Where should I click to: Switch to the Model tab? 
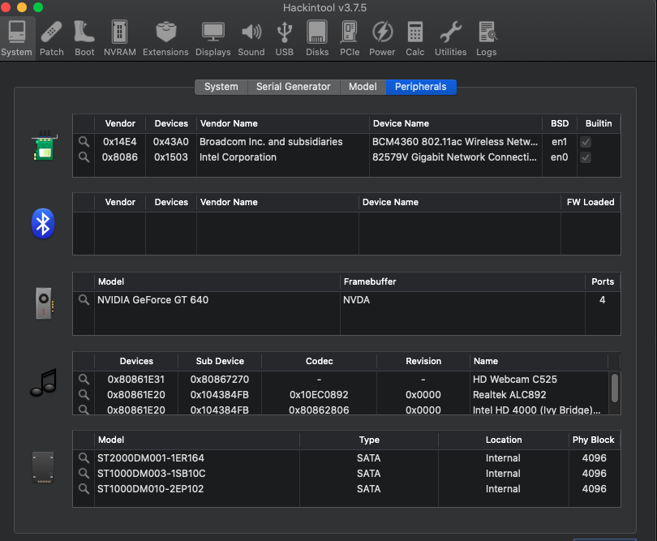[x=363, y=87]
